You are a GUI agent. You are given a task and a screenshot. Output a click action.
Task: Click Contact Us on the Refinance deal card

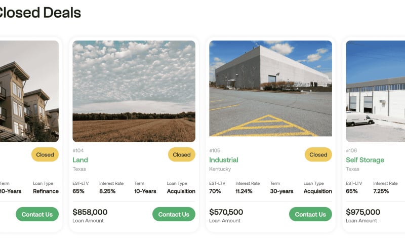point(37,214)
